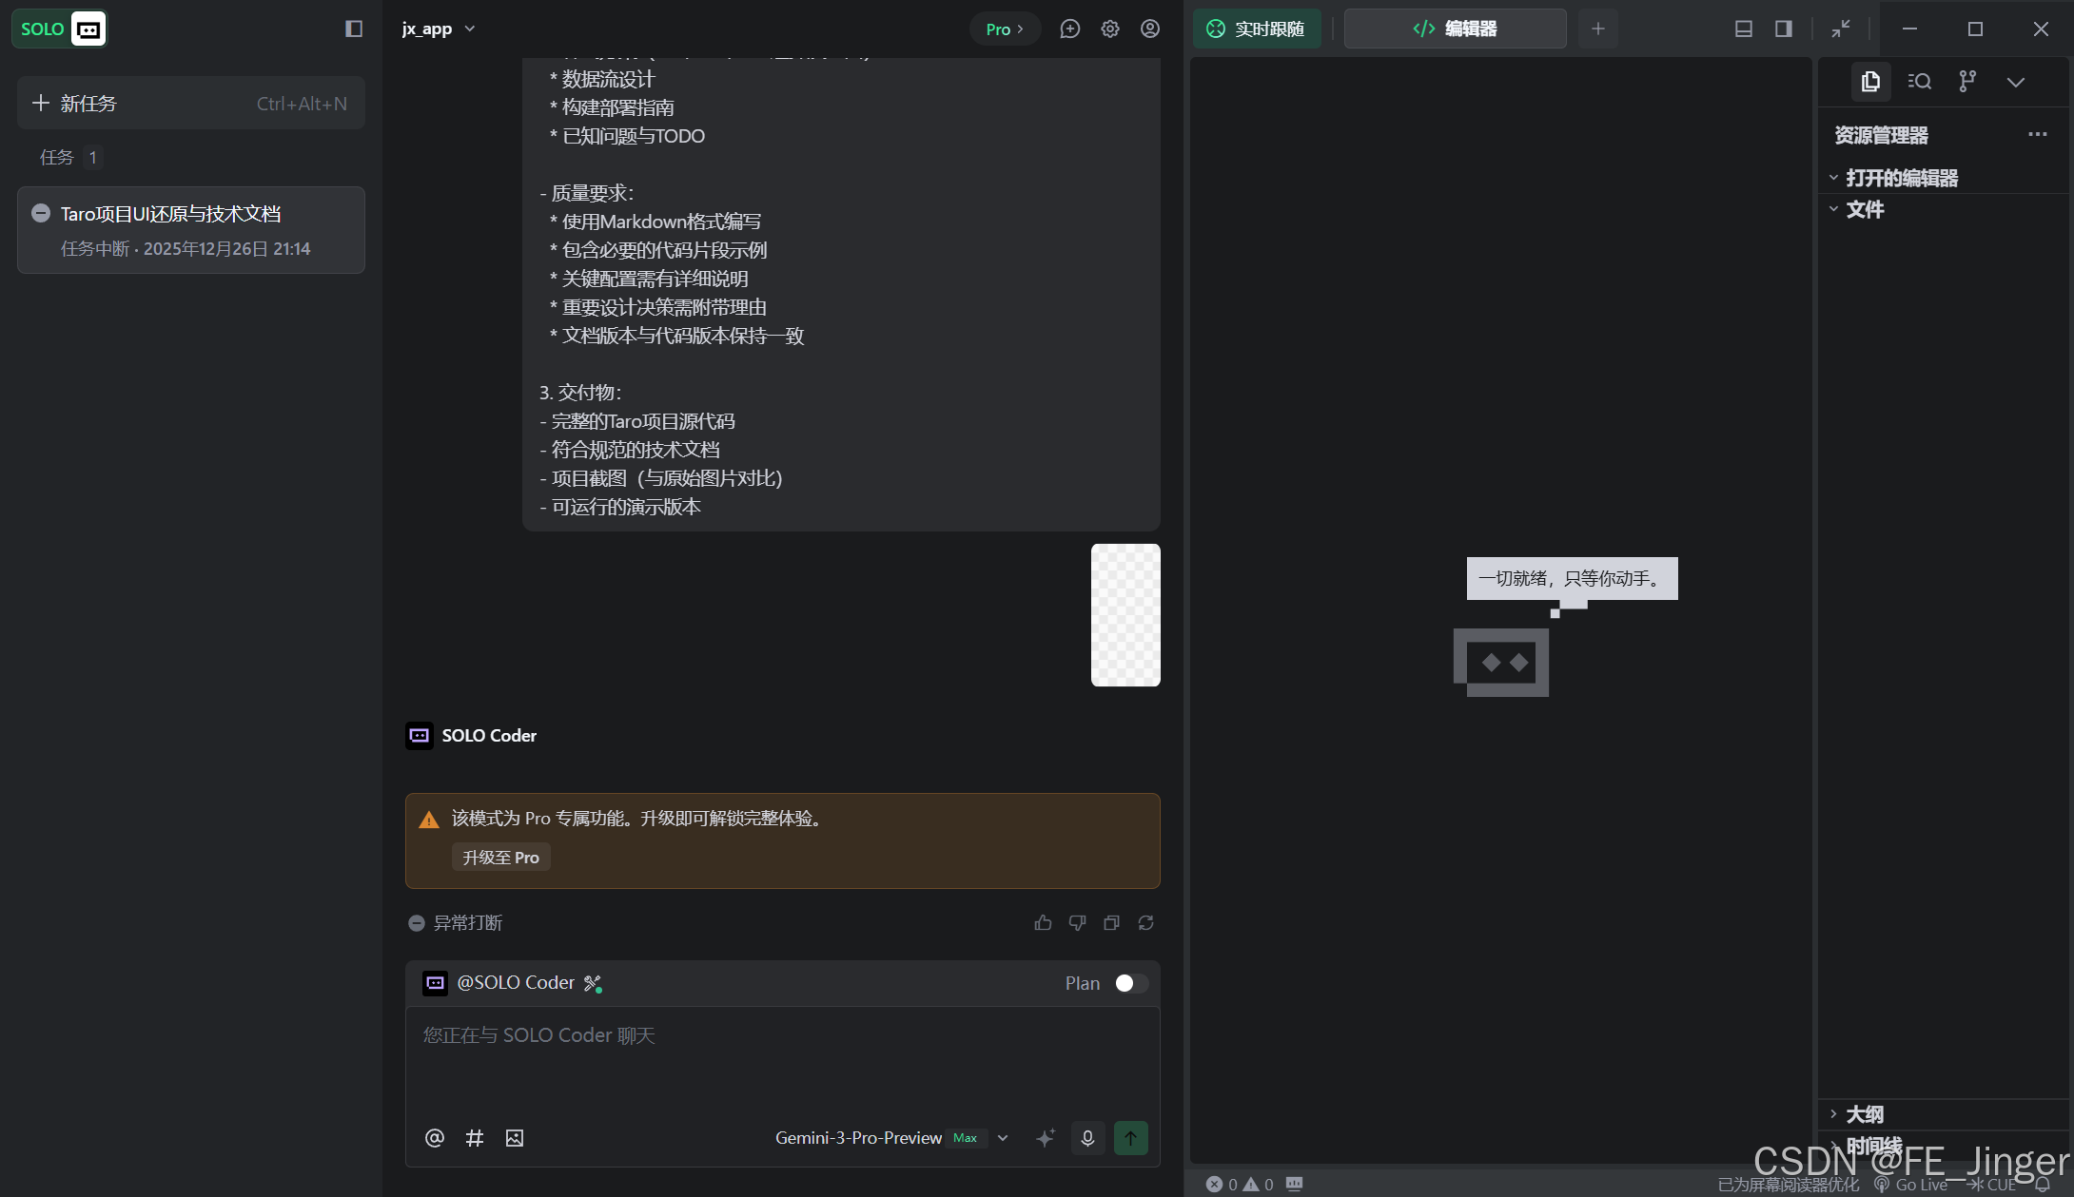2074x1197 pixels.
Task: Open settings gear in chat header
Action: click(1110, 29)
